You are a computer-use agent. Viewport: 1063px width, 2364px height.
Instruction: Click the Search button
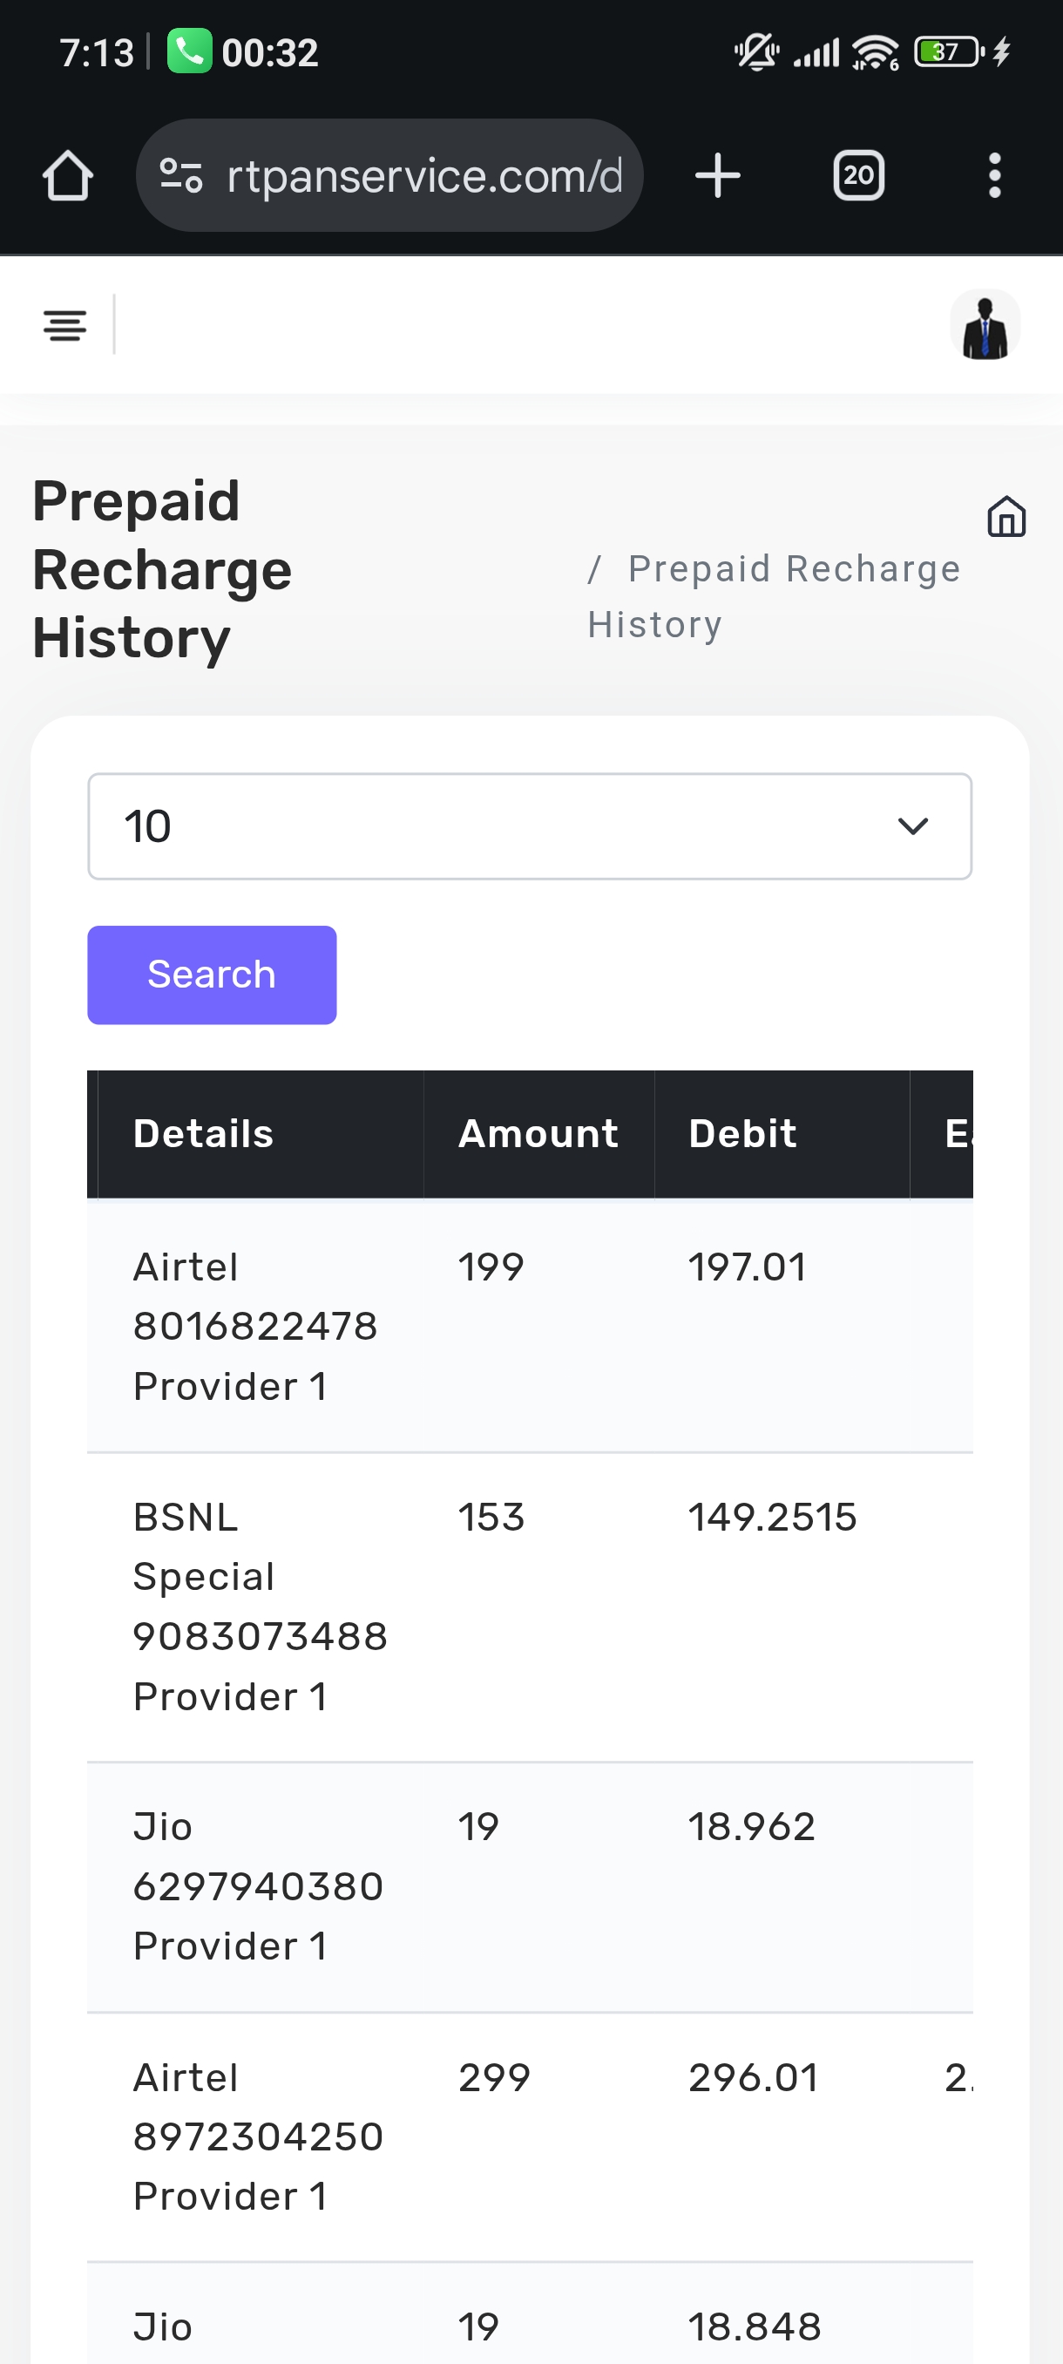click(x=212, y=975)
